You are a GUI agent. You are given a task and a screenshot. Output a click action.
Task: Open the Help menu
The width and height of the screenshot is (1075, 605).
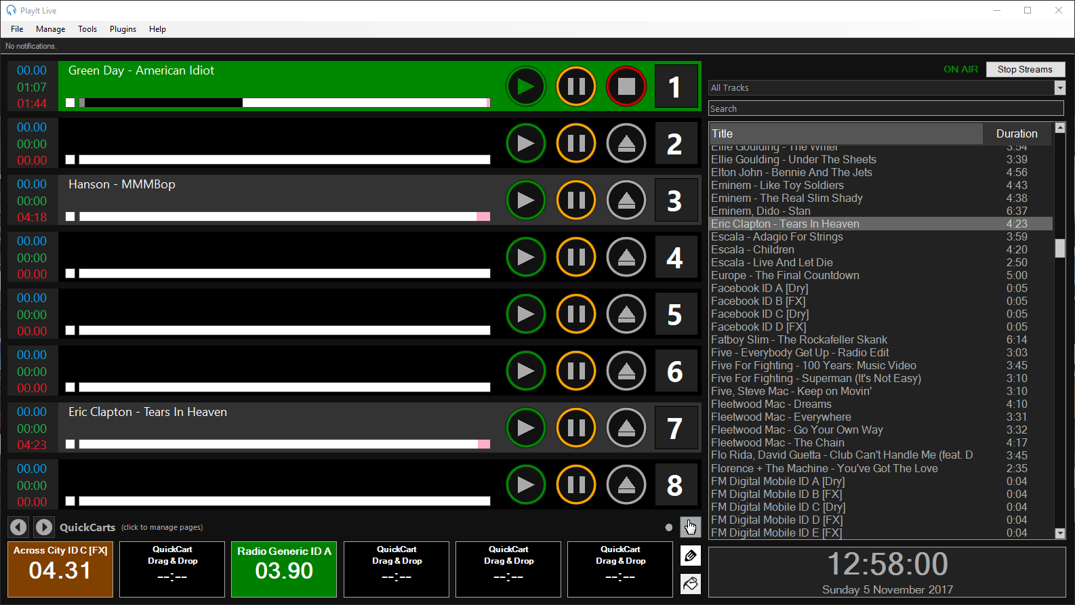[x=157, y=29]
